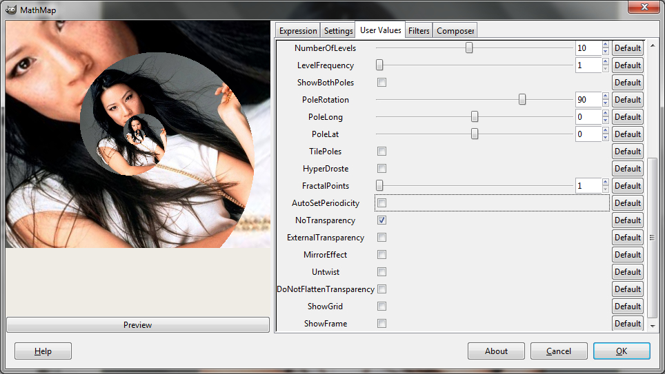Enable the HyperDroste checkbox

(381, 169)
